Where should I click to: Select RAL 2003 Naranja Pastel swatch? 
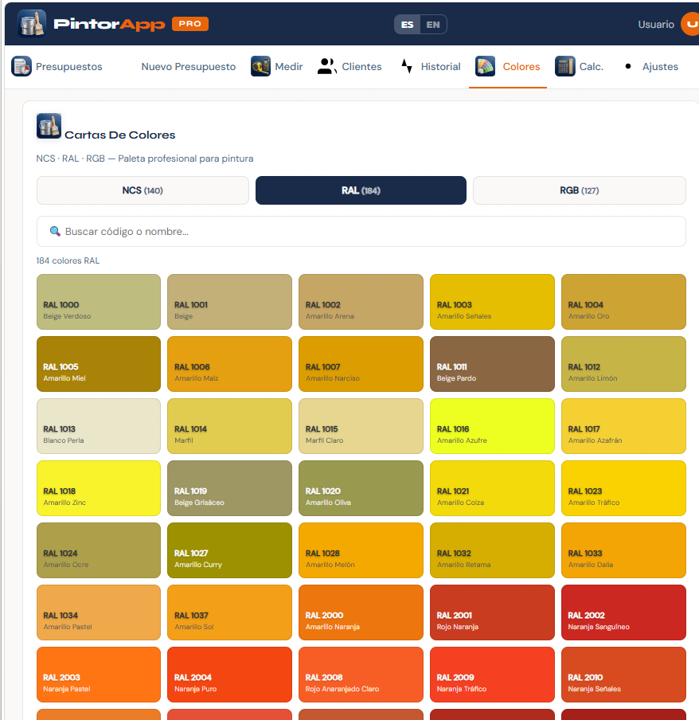pyautogui.click(x=99, y=675)
